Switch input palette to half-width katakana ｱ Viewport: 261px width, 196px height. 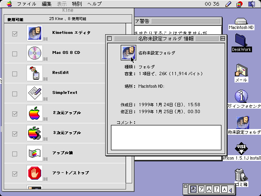tap(217, 189)
